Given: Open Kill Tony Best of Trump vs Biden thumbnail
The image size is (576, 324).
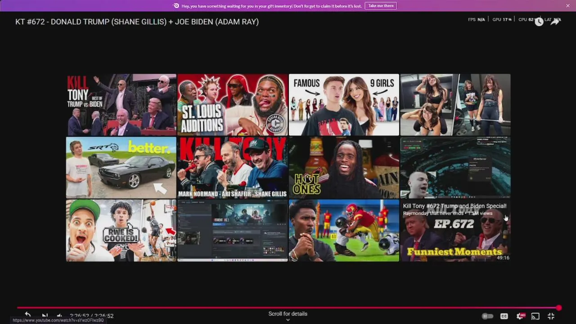Looking at the screenshot, I should [x=121, y=105].
